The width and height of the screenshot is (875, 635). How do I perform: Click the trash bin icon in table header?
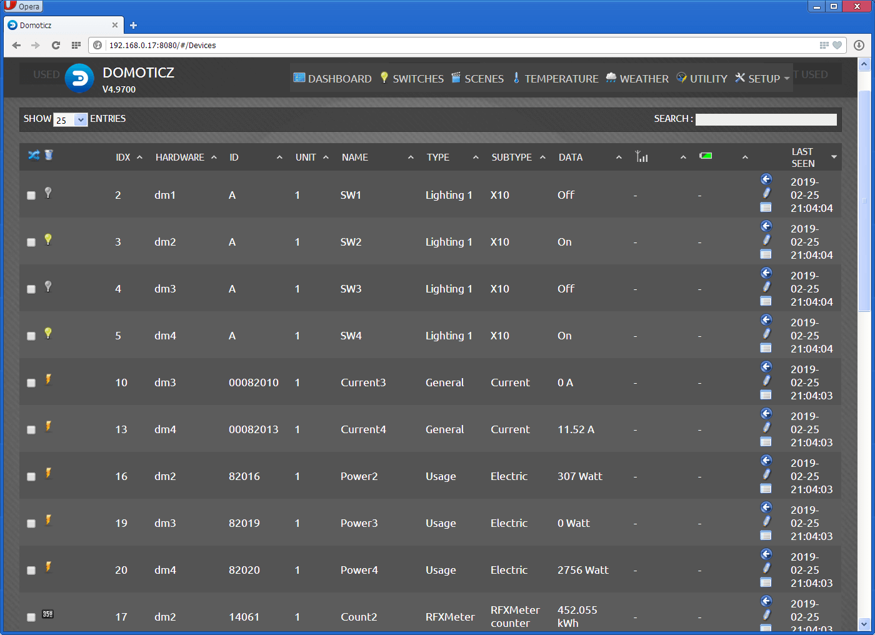49,155
